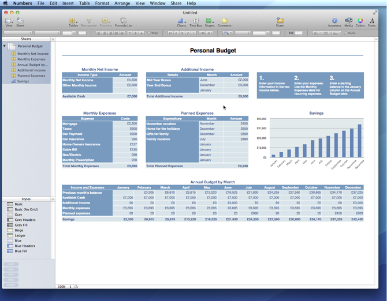Image resolution: width=387 pixels, height=301 pixels.
Task: Apply currency number format
Action: coord(176,33)
